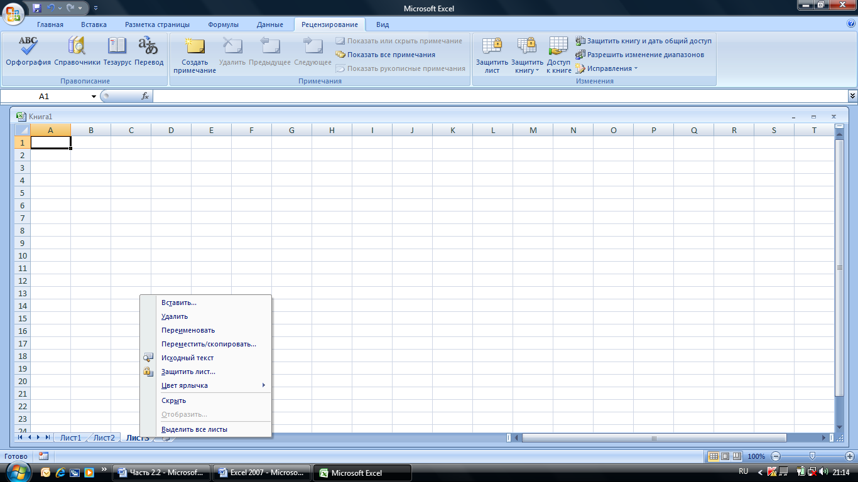858x482 pixels.
Task: Go to first sheet navigation arrow
Action: tap(21, 437)
